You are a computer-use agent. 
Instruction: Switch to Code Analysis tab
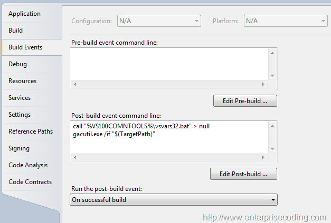point(32,165)
